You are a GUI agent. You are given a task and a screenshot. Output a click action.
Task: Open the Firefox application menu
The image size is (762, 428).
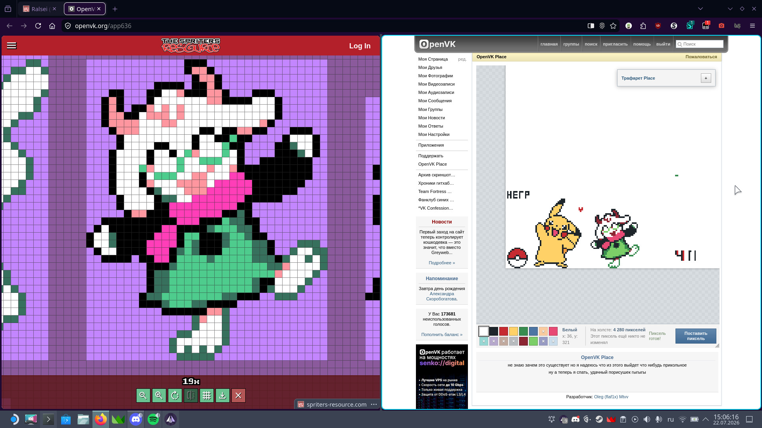752,26
